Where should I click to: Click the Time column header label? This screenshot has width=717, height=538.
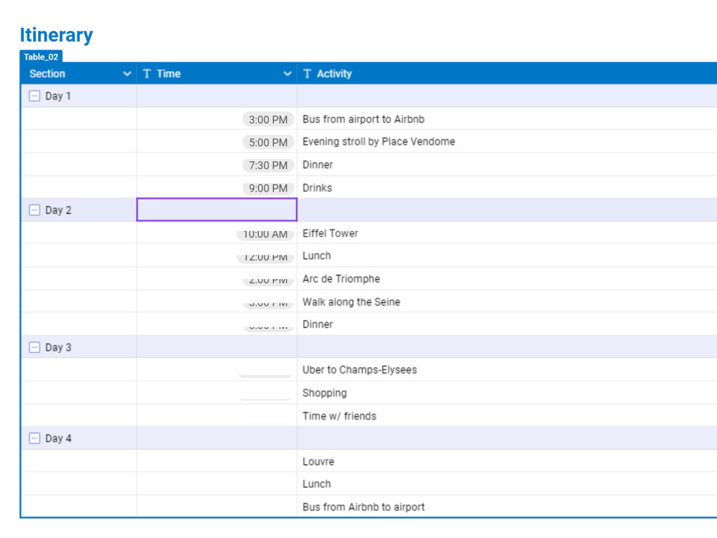(168, 74)
